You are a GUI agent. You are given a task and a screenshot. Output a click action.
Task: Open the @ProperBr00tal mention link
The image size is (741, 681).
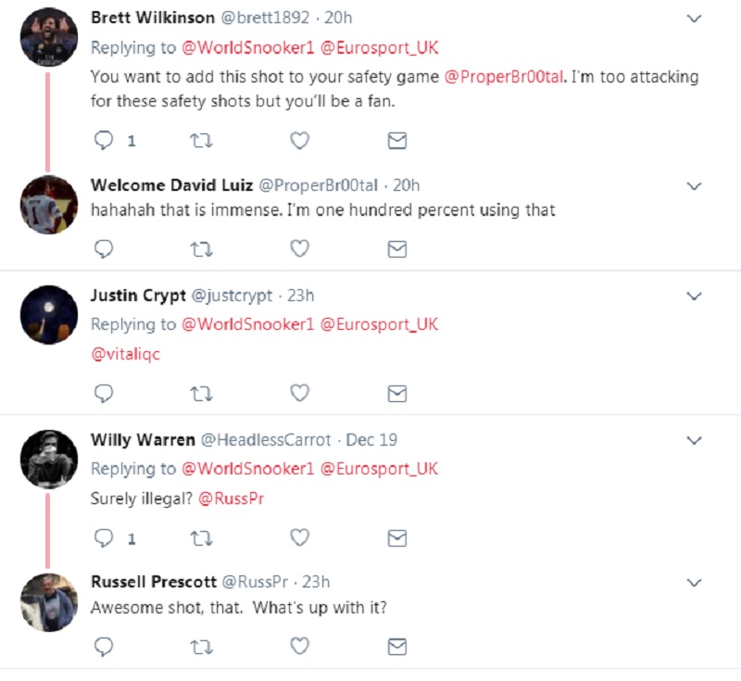tap(506, 76)
